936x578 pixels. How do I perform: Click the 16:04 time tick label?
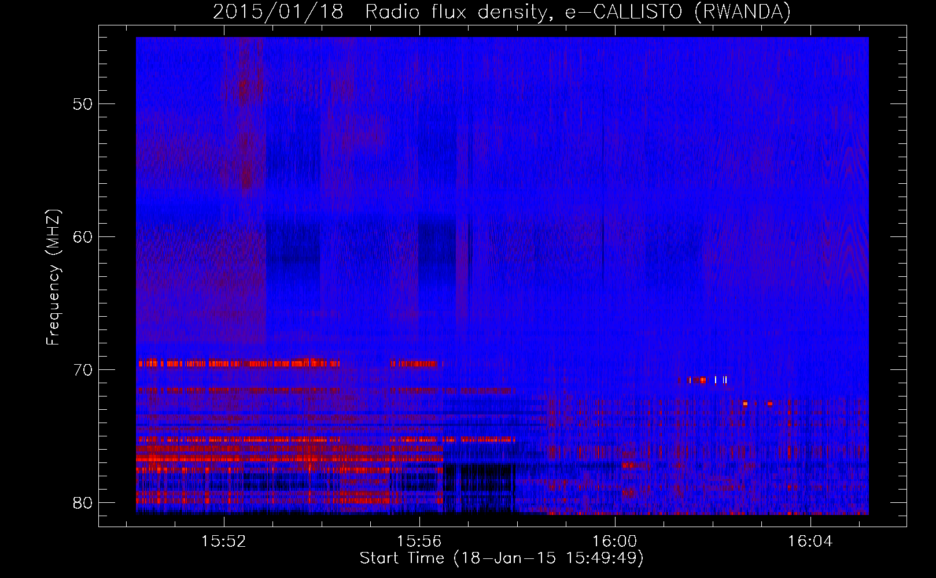click(810, 541)
